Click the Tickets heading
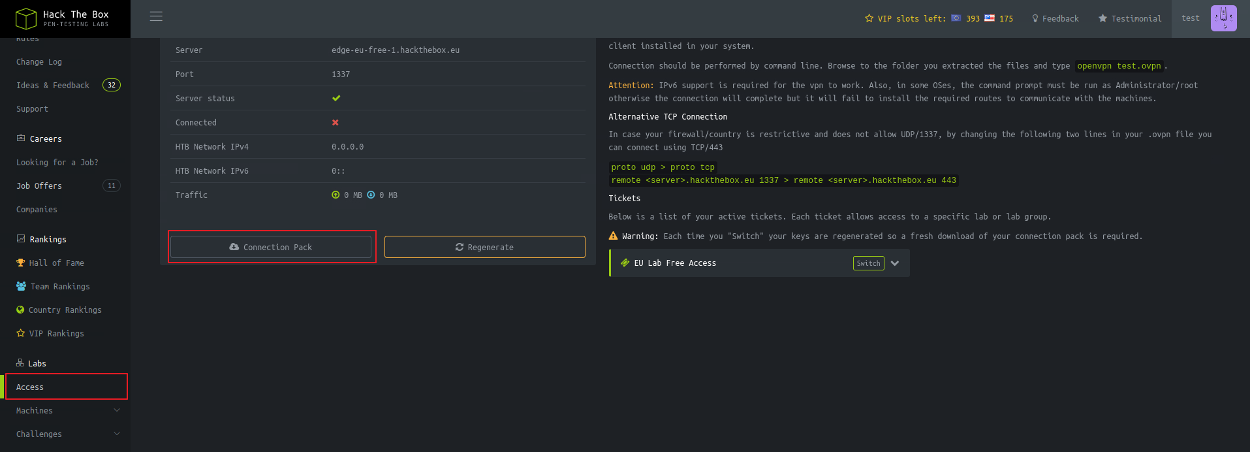Screen dimensions: 1250x452 click(x=624, y=198)
